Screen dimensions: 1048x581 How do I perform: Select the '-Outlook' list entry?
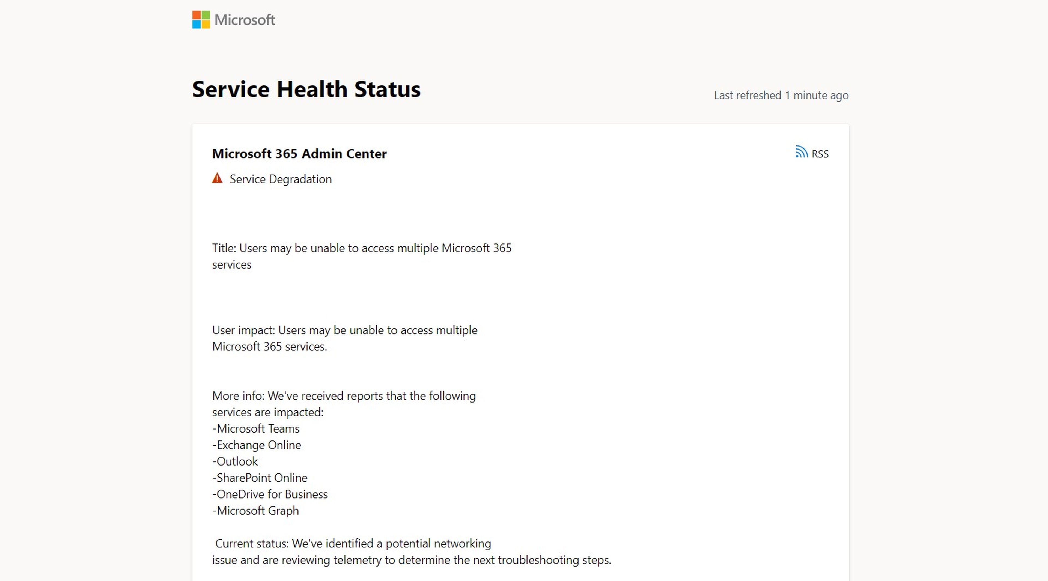[x=235, y=461]
